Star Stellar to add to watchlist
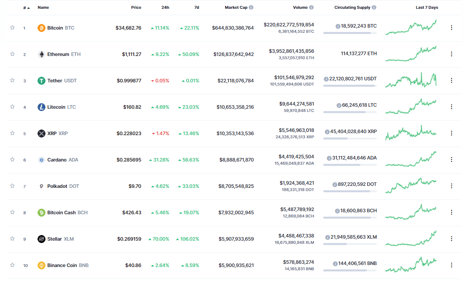The image size is (463, 281). point(12,238)
